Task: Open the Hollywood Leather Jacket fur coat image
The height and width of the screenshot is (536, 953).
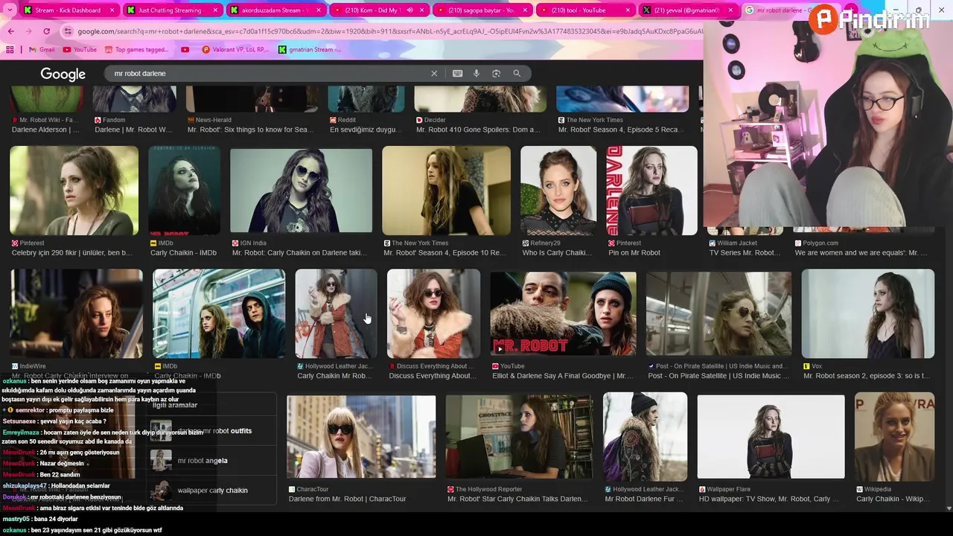Action: pos(336,313)
